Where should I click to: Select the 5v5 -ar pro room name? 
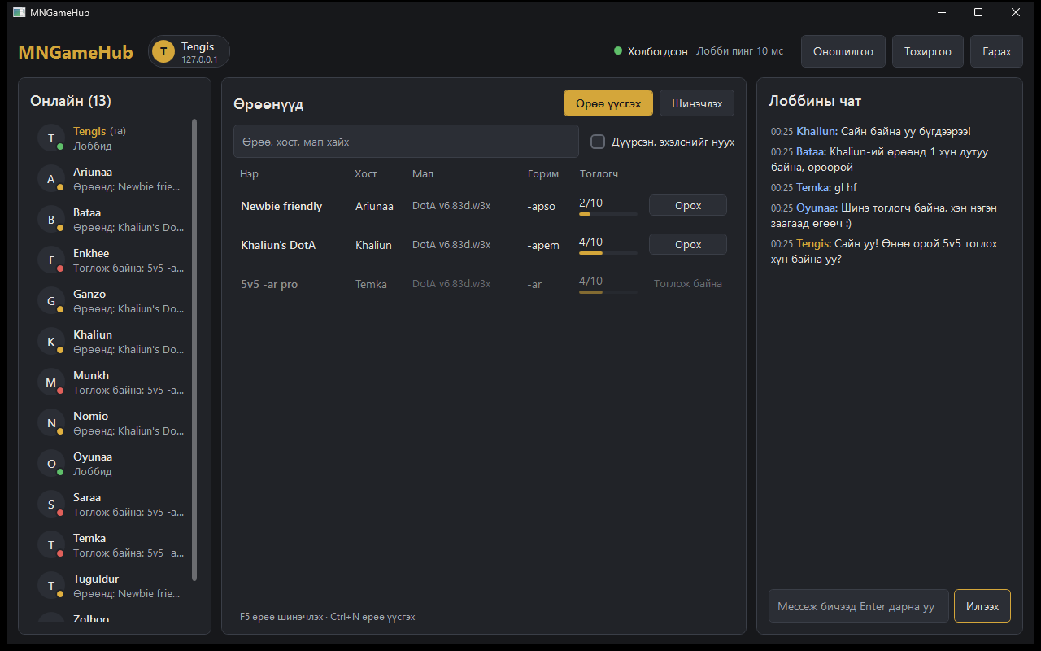pos(269,284)
